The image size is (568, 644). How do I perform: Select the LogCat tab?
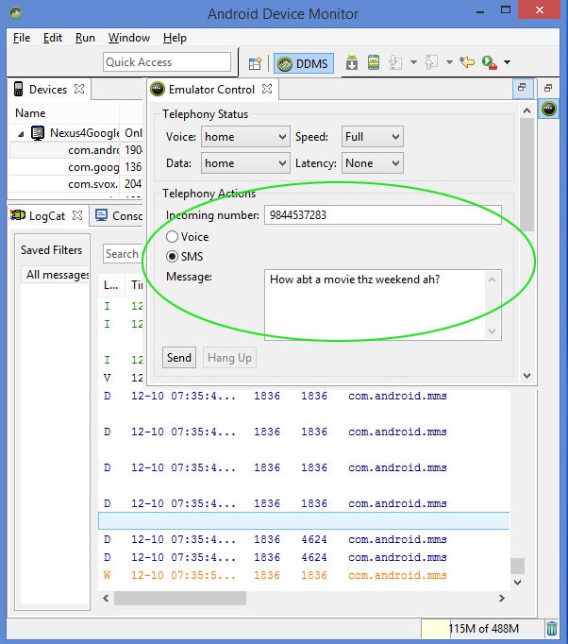46,215
